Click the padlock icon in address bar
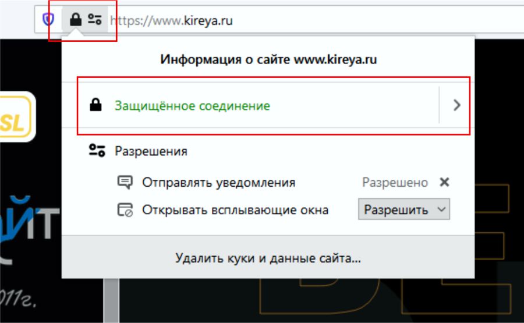 coord(76,20)
